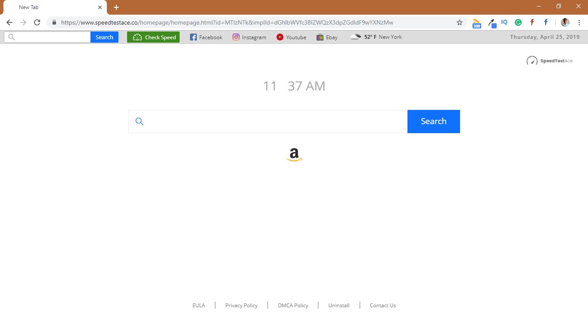Open Youtube from the shortcuts bar
588x312 pixels.
[x=291, y=37]
